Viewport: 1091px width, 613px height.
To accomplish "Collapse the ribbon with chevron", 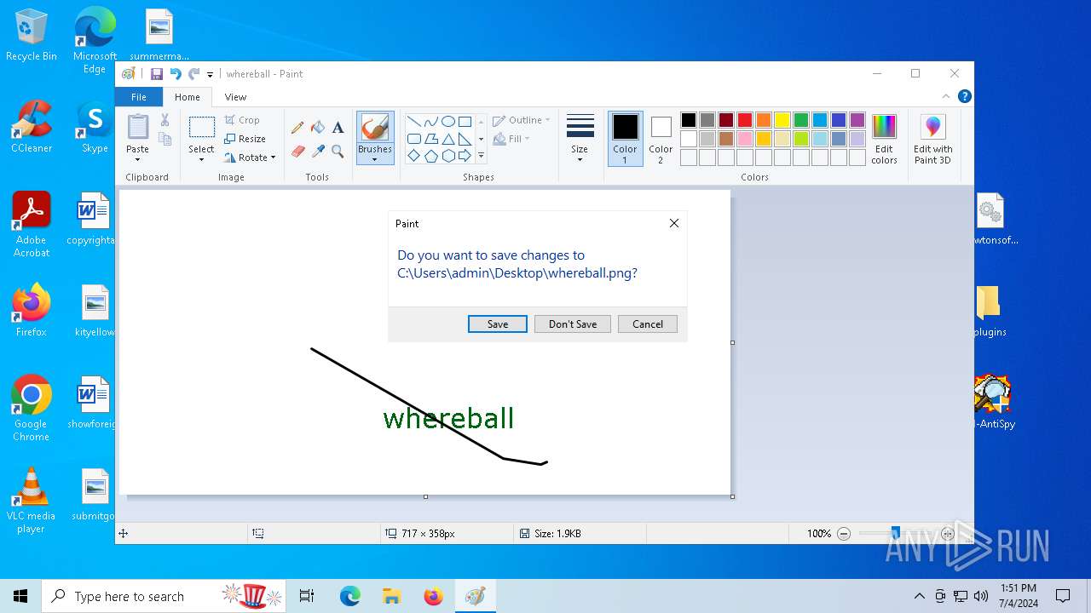I will [945, 96].
